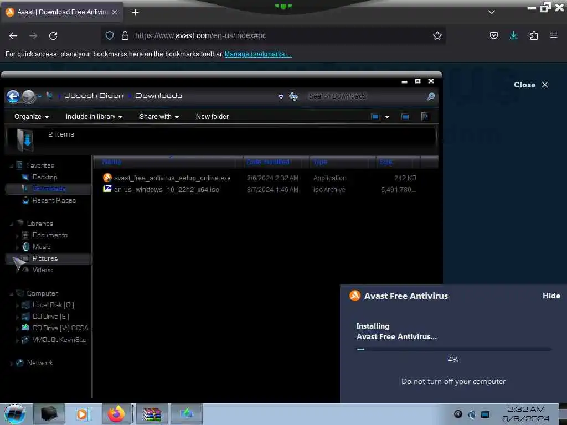Select Local Disk (C:)

point(53,305)
